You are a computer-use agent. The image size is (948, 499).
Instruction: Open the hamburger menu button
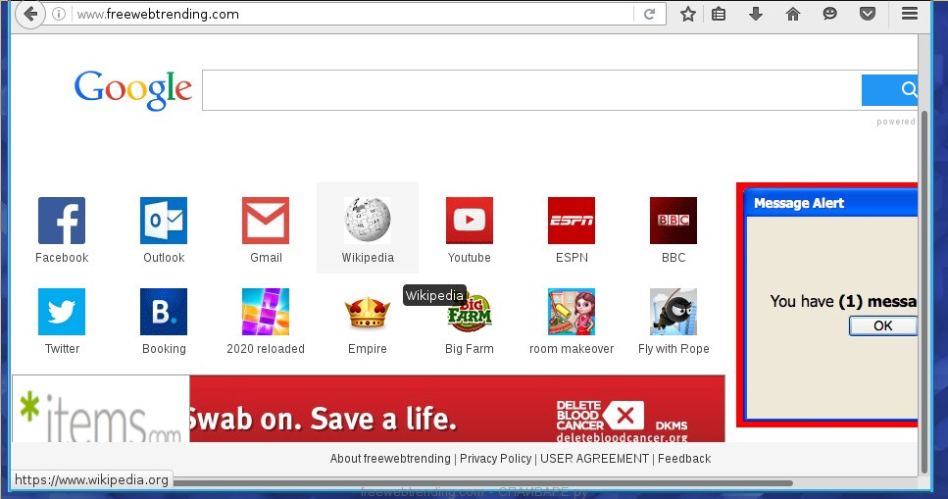(910, 14)
